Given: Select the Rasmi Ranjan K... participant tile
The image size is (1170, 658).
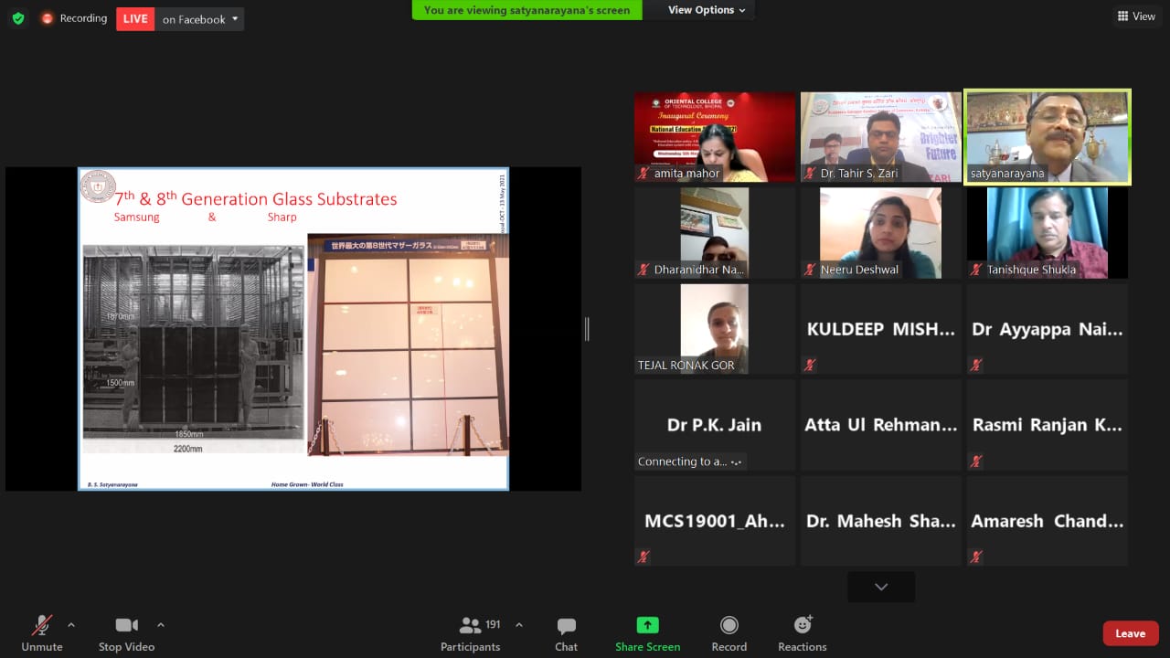Looking at the screenshot, I should click(x=1048, y=425).
